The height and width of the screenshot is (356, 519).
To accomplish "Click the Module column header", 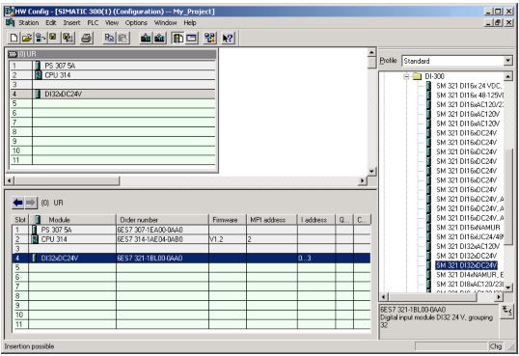I will (72, 220).
